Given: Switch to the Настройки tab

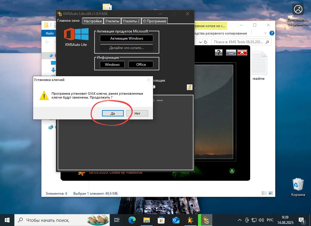Looking at the screenshot, I should pyautogui.click(x=93, y=21).
